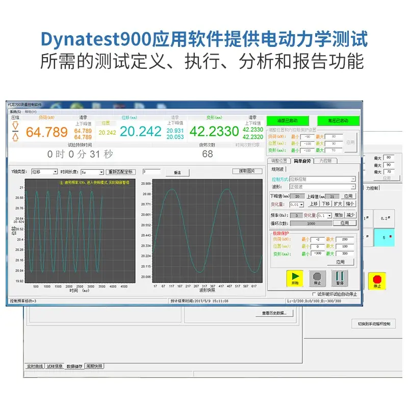Click the 减少 frequency button
This screenshot has width=408, height=408.
[x=350, y=215]
